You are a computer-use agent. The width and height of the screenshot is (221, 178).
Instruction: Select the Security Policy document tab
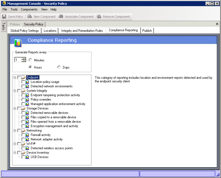coord(33,24)
